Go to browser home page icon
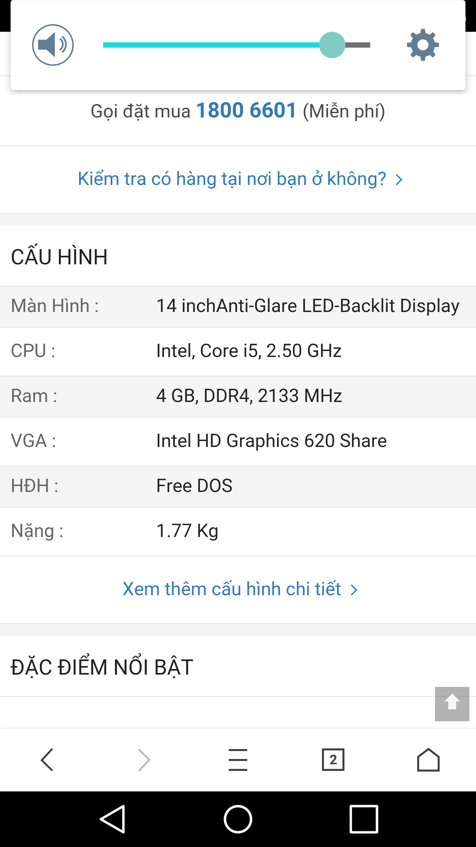The image size is (476, 847). pos(428,760)
